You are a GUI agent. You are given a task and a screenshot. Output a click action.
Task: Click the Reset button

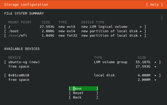point(83,93)
